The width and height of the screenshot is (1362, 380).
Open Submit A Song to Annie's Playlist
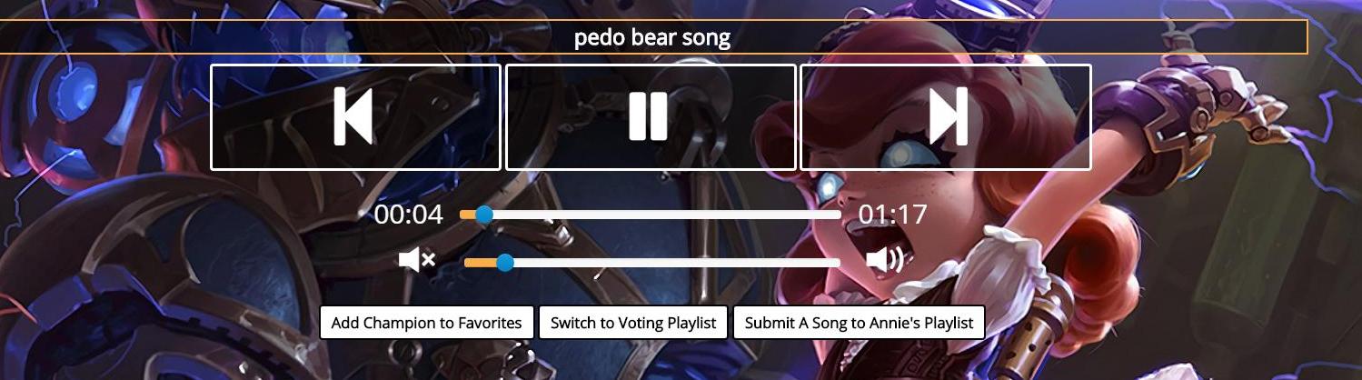(859, 323)
